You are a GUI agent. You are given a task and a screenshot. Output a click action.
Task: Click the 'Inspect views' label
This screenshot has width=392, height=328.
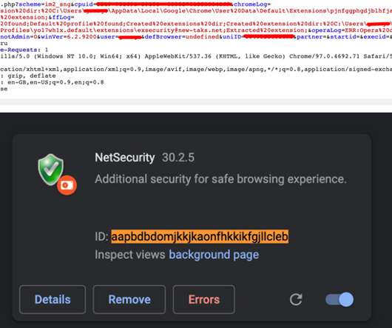[130, 255]
